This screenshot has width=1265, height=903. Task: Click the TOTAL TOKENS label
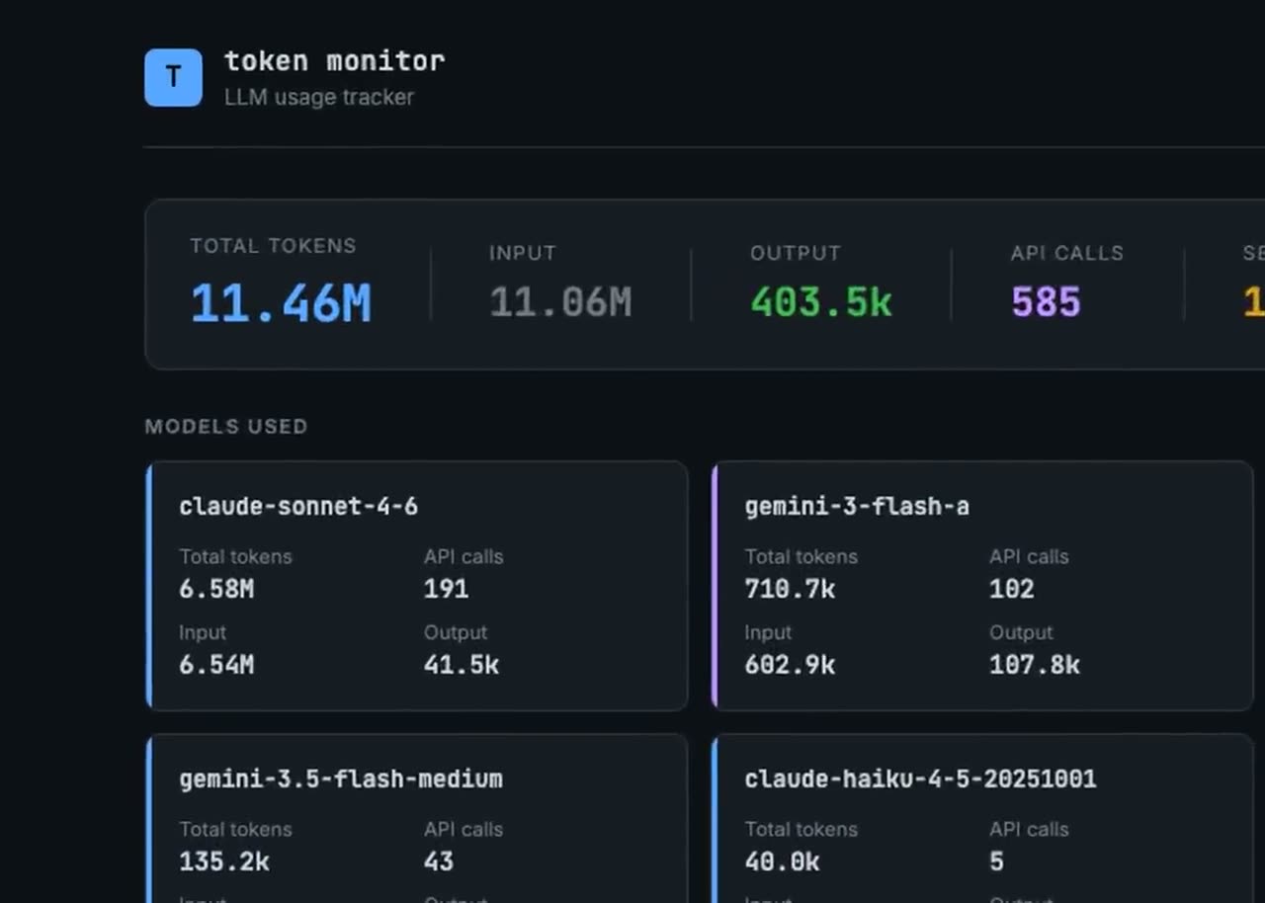pos(273,246)
